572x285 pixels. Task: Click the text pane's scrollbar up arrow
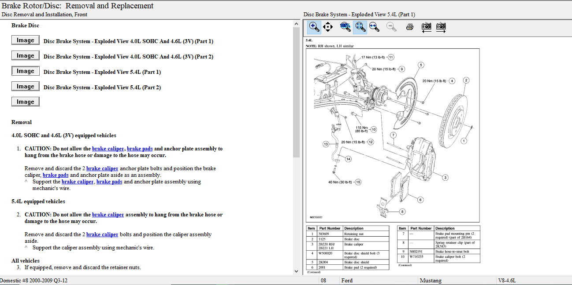coord(296,24)
